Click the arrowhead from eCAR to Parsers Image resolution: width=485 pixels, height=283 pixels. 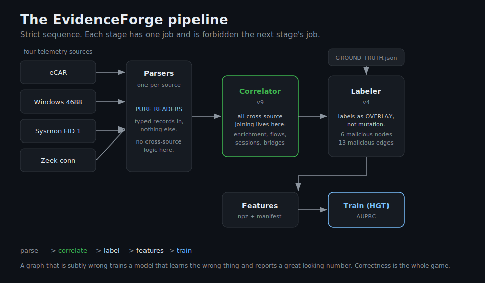(122, 72)
